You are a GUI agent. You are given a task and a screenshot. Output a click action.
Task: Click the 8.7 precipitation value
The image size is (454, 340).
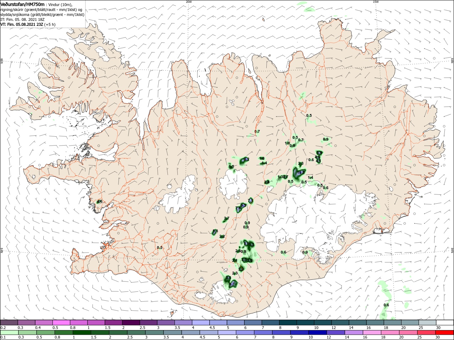[232, 284]
